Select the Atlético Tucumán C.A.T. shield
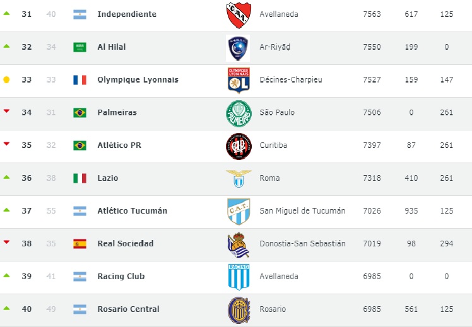Screen dimensions: 472x327 (239, 212)
